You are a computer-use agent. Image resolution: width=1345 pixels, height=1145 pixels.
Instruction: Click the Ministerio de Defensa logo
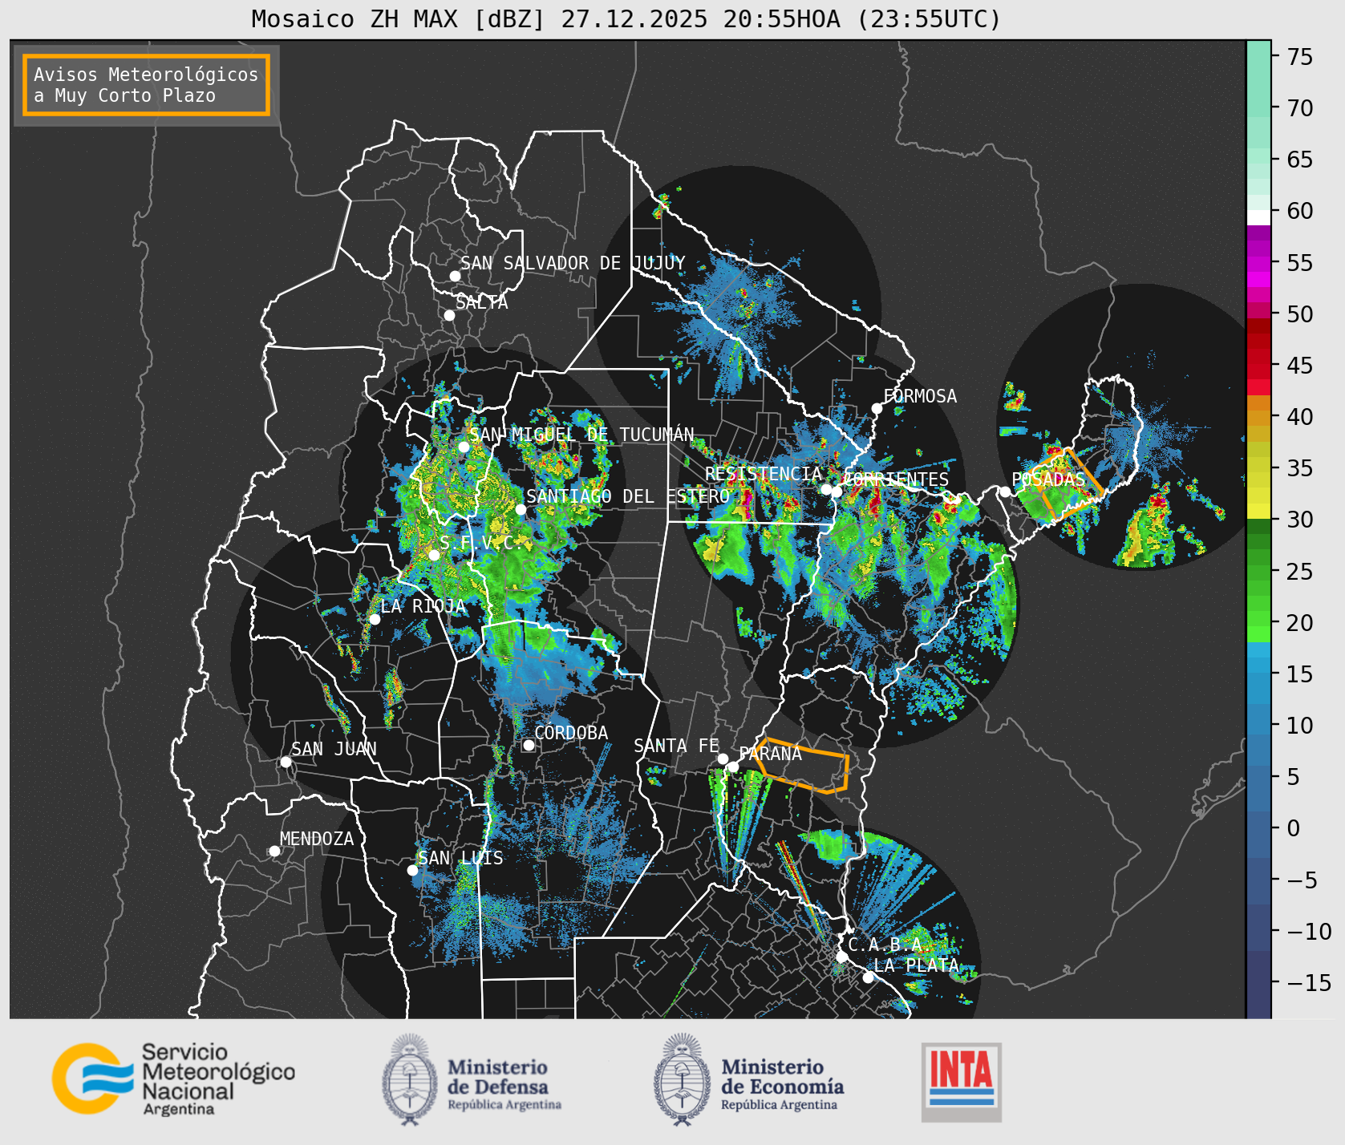(472, 1079)
